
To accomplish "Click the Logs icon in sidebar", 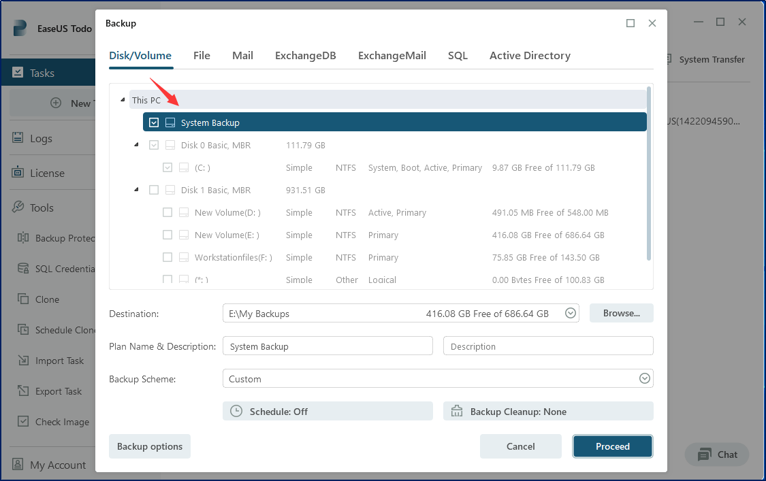I will tap(18, 138).
